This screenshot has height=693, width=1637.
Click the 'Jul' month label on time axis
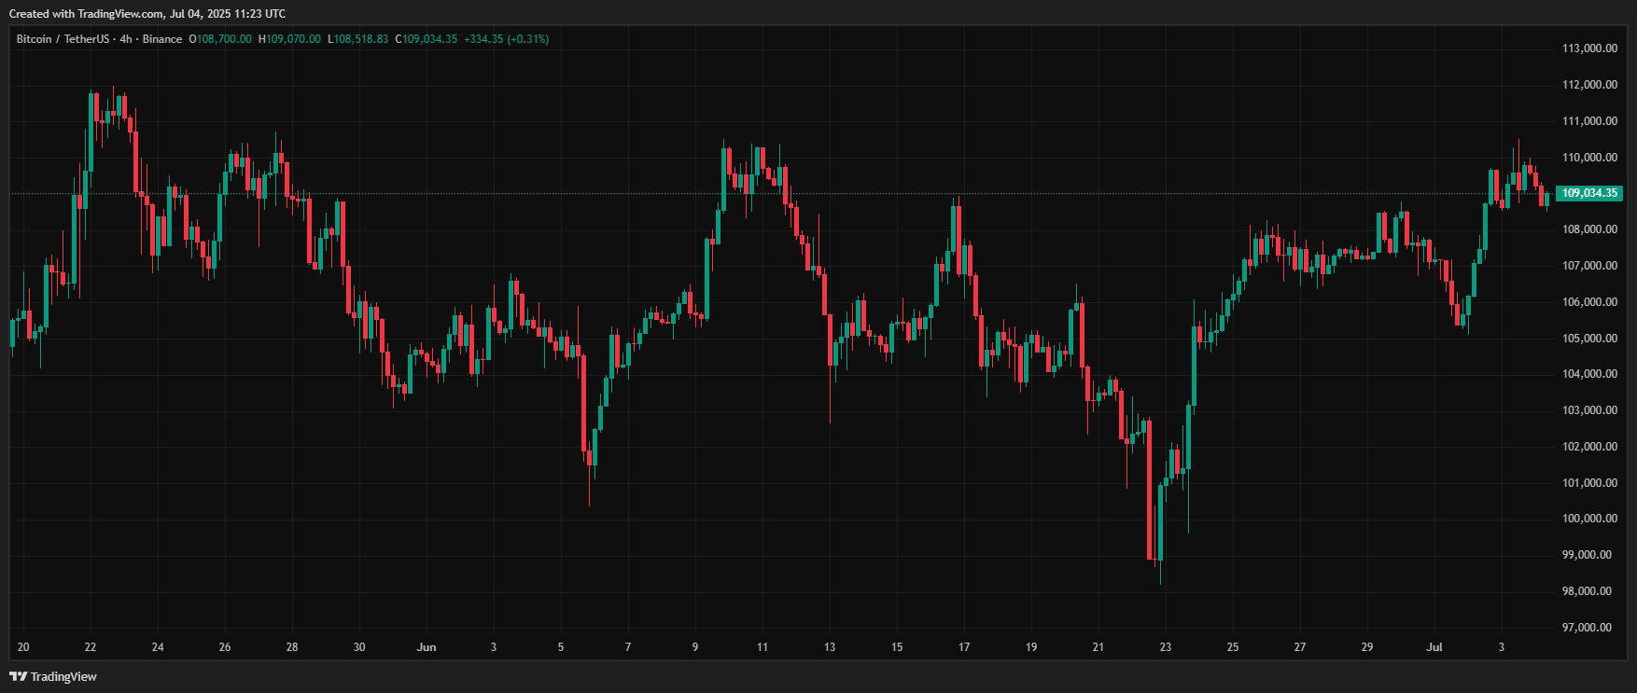(1434, 647)
